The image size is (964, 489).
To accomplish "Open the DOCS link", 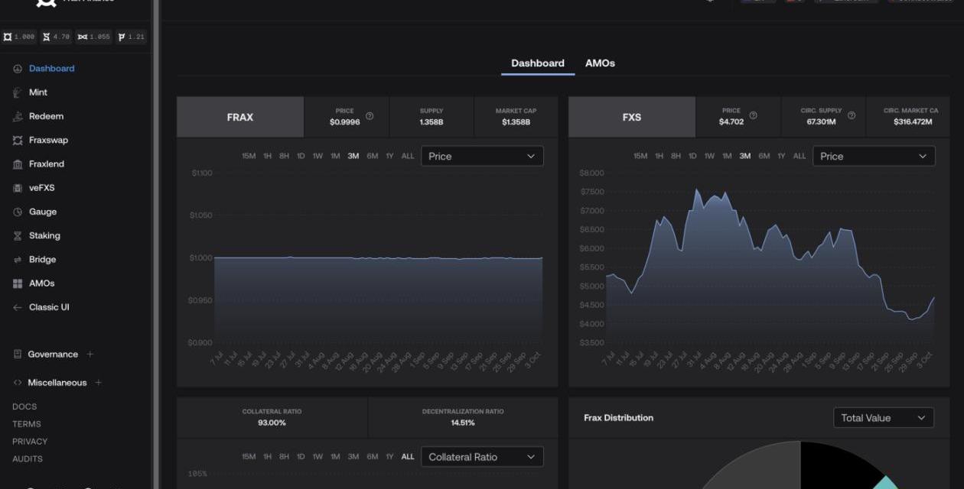I will point(24,406).
